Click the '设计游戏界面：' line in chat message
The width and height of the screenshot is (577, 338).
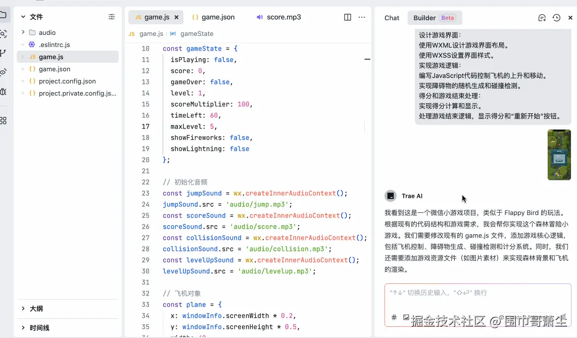pos(440,35)
